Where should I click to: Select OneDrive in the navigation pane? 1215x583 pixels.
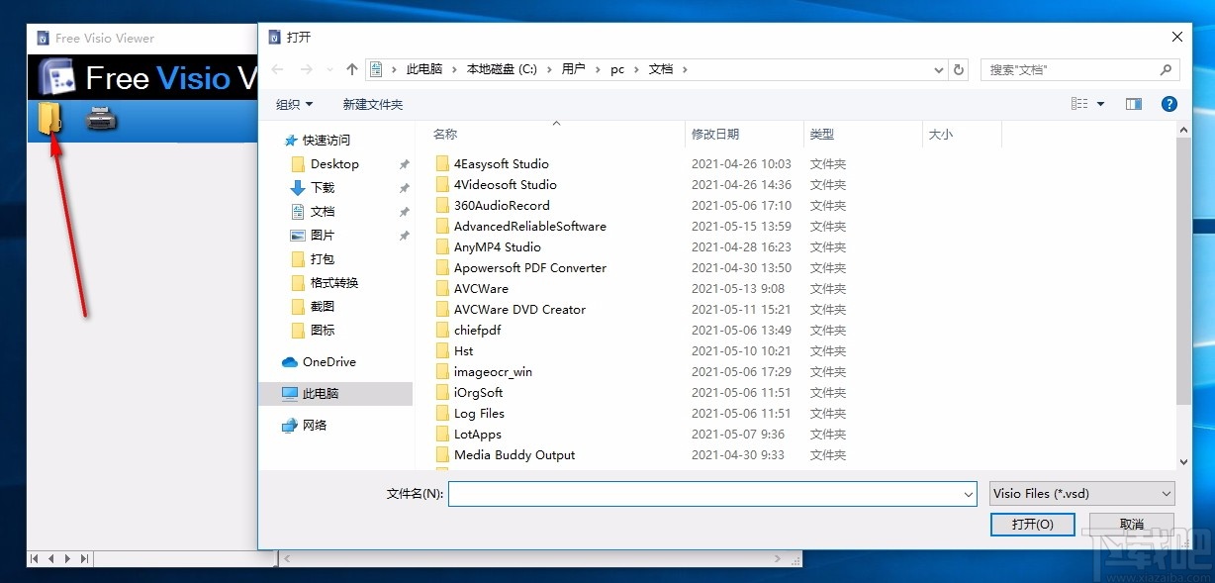click(330, 361)
